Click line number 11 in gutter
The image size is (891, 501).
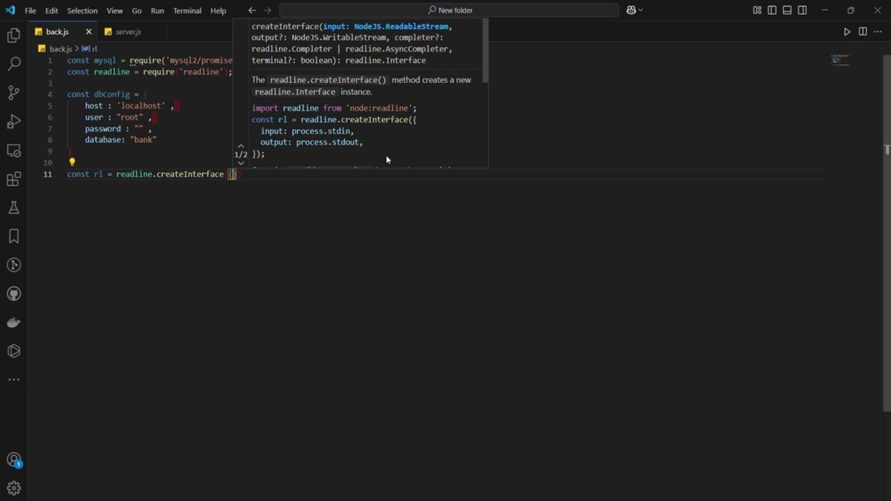click(48, 174)
